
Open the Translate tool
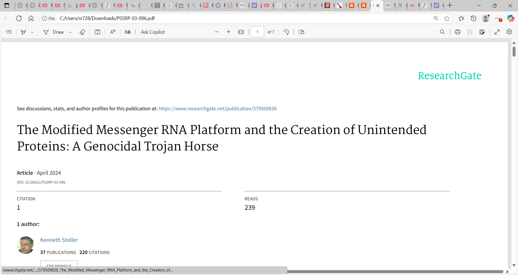(x=128, y=32)
